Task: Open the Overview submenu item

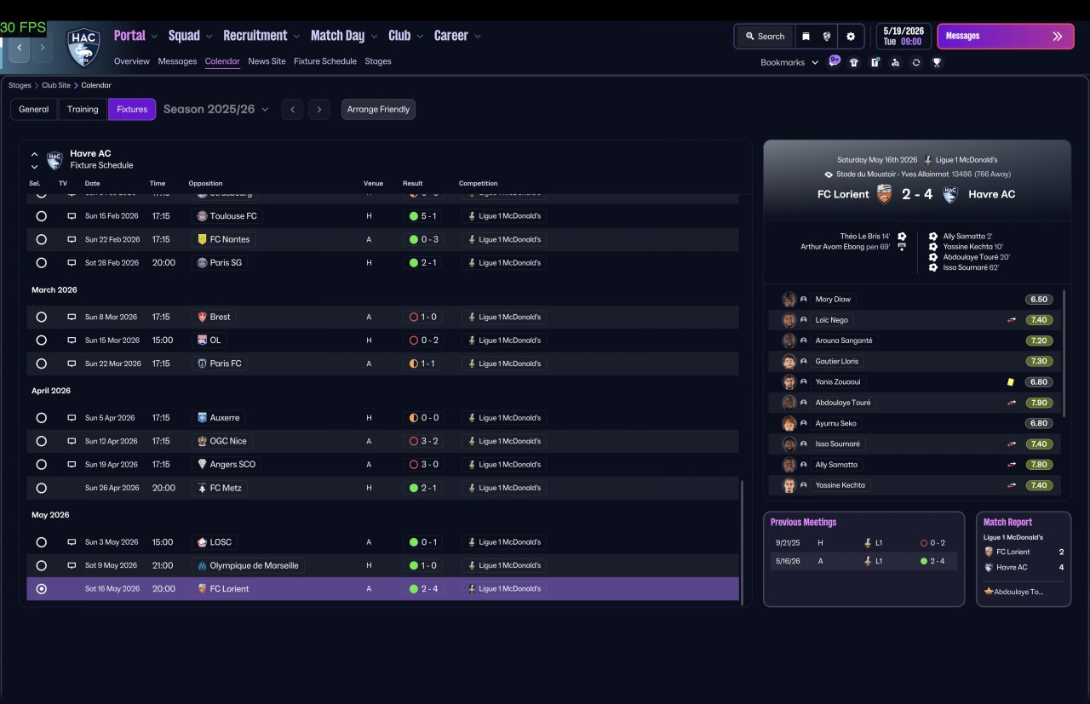Action: click(132, 61)
